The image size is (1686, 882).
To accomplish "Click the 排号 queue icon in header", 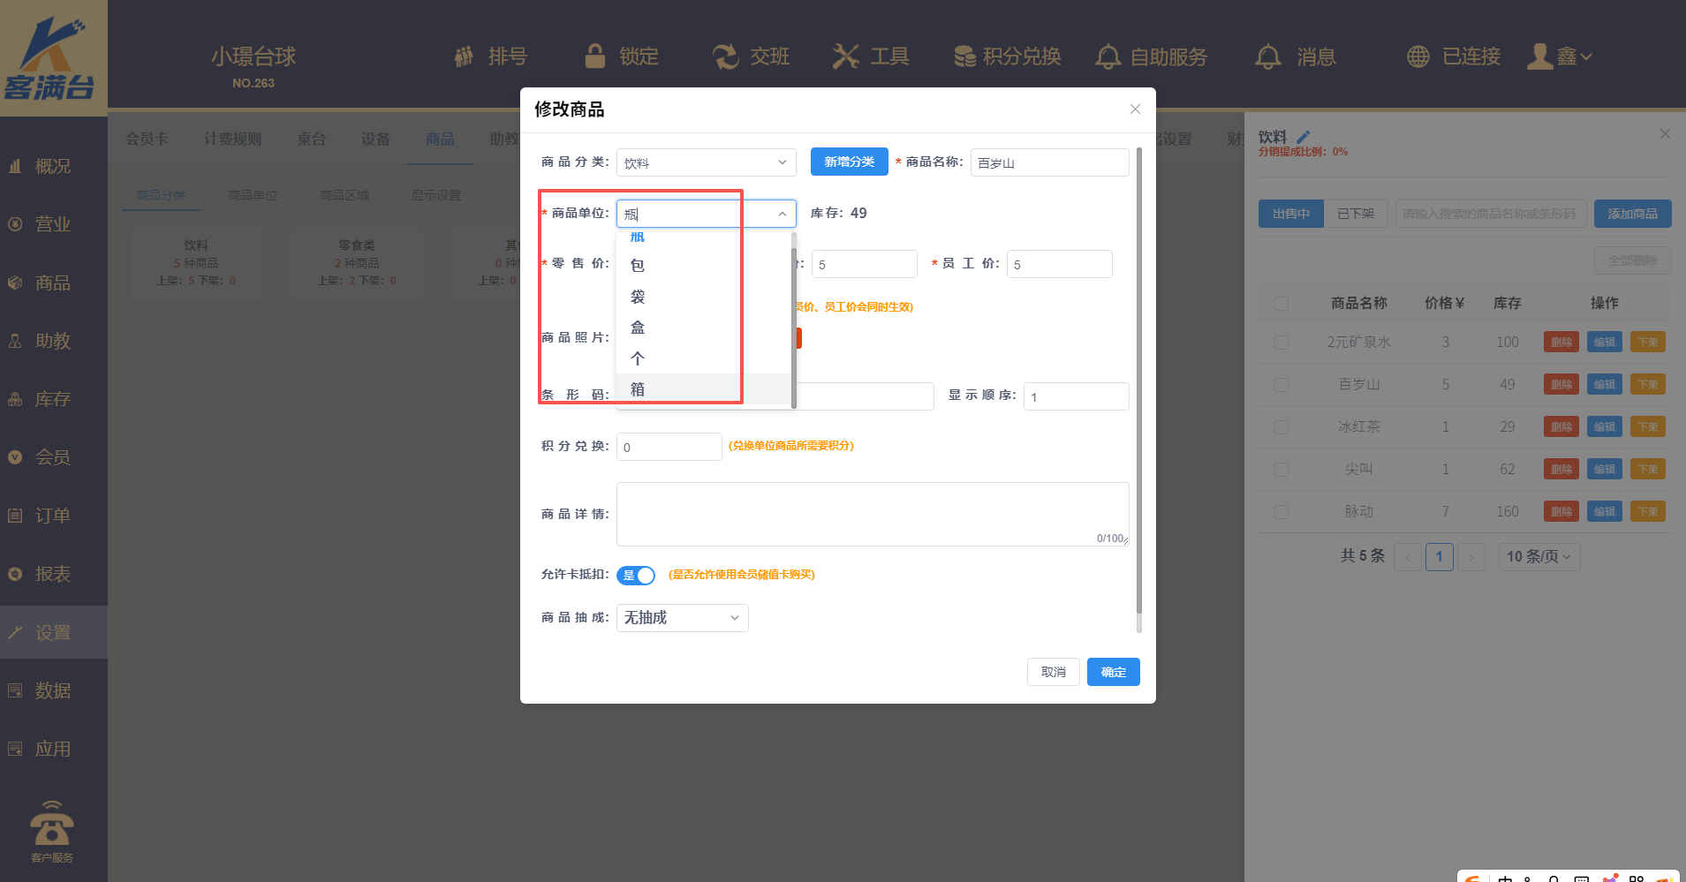I will [464, 57].
